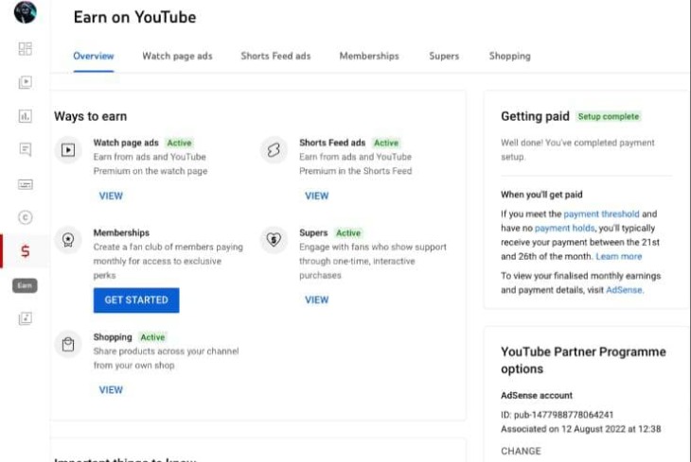Click the Associated on 12 August 2022 text
Viewport: 691px width, 462px height.
pos(581,429)
